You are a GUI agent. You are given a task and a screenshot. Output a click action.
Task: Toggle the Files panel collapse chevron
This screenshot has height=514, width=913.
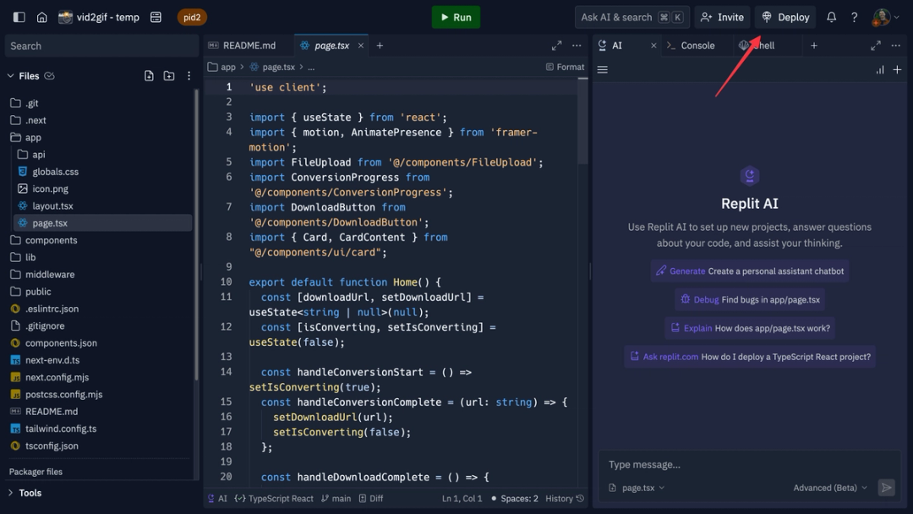[x=10, y=75]
